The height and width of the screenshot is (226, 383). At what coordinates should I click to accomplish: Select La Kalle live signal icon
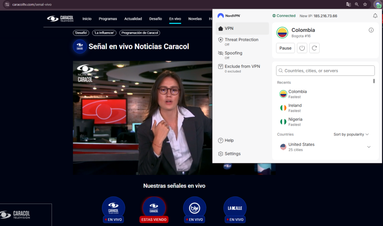click(x=235, y=208)
